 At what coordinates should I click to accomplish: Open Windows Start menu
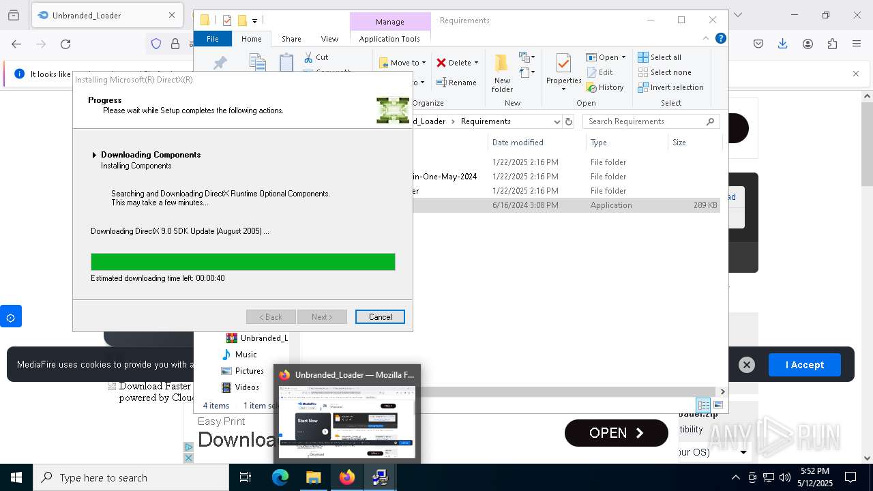point(16,477)
